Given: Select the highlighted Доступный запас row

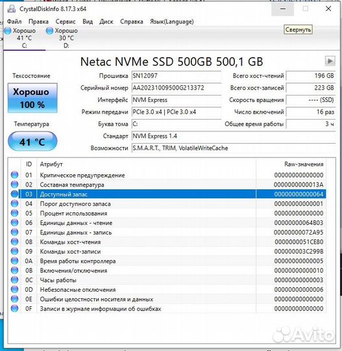Looking at the screenshot, I should 167,194.
